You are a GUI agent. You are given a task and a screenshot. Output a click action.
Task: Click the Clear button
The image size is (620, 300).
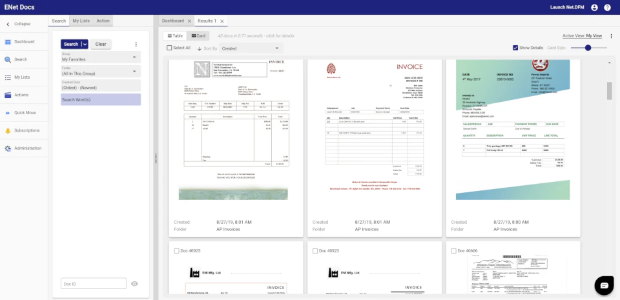pyautogui.click(x=101, y=45)
